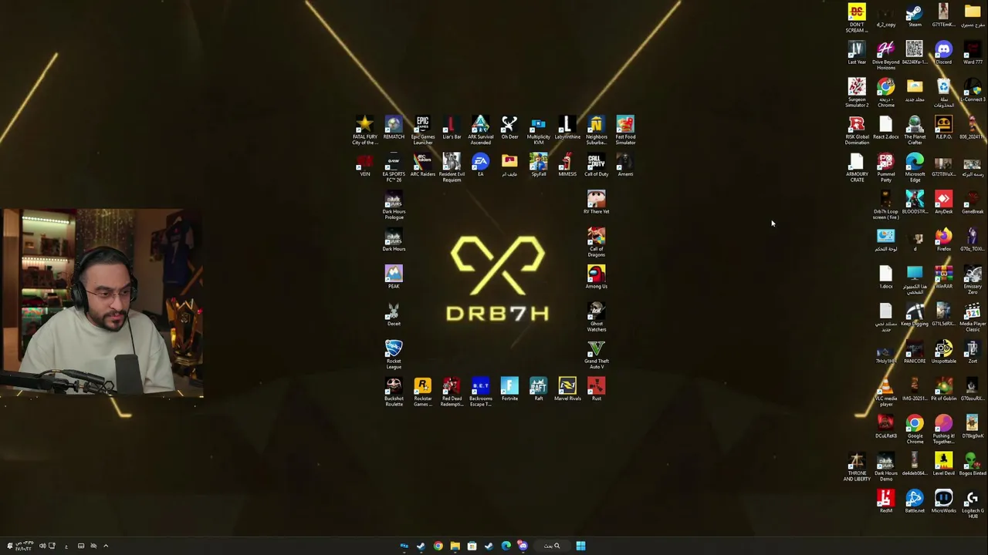This screenshot has width=988, height=555.
Task: Select DON'T SCREAM game icon
Action: click(x=857, y=18)
